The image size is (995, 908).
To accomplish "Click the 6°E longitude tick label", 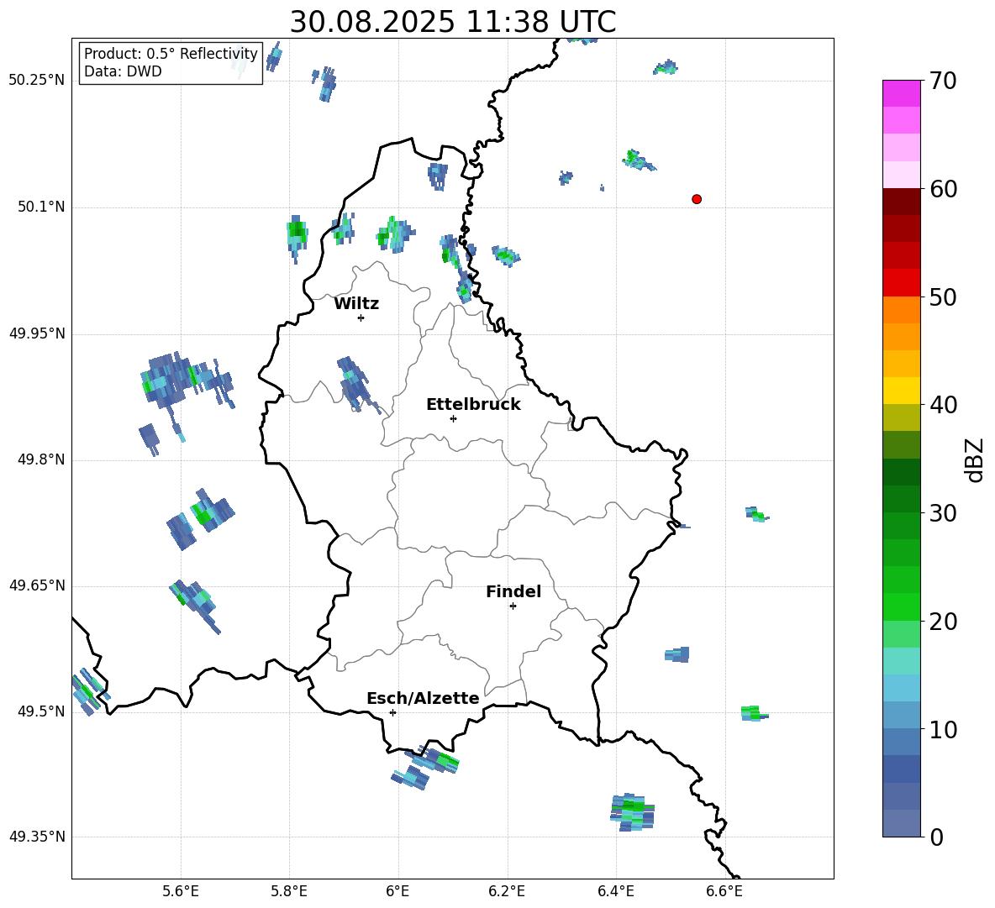I will pyautogui.click(x=398, y=890).
